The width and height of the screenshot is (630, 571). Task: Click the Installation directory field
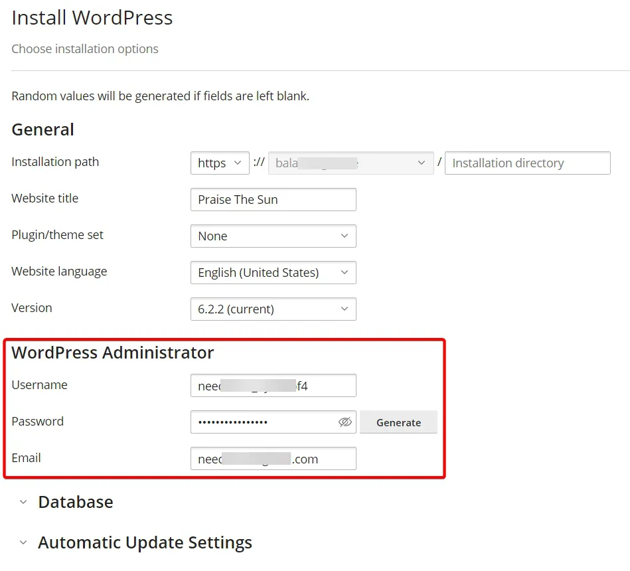point(528,163)
